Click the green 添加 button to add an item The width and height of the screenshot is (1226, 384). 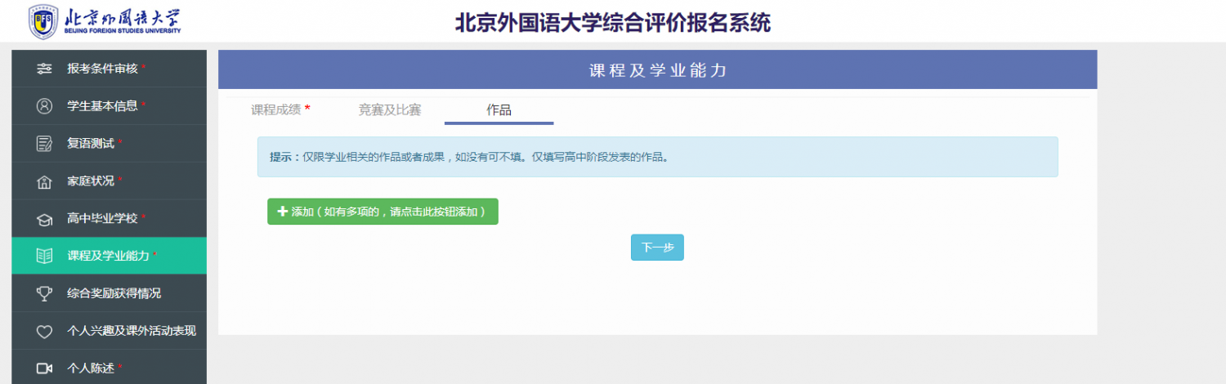pos(383,212)
